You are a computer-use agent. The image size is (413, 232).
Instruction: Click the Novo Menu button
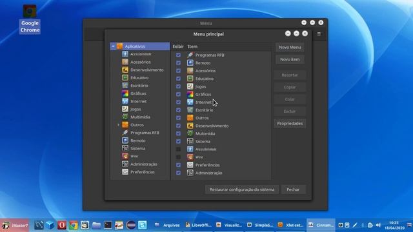pos(290,47)
